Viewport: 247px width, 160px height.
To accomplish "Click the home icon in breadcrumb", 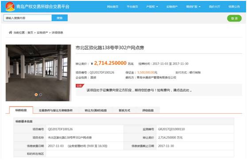I will tap(10, 33).
